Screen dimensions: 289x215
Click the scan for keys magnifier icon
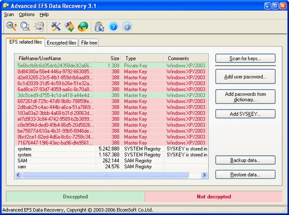pyautogui.click(x=12, y=26)
